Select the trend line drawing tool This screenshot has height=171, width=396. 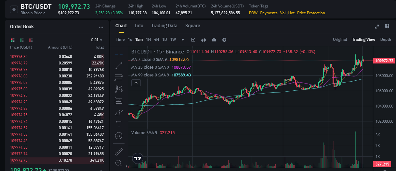click(119, 66)
